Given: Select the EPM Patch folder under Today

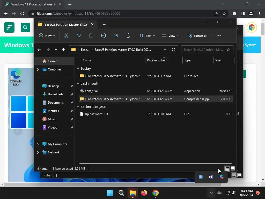Looking at the screenshot, I should tap(156, 76).
